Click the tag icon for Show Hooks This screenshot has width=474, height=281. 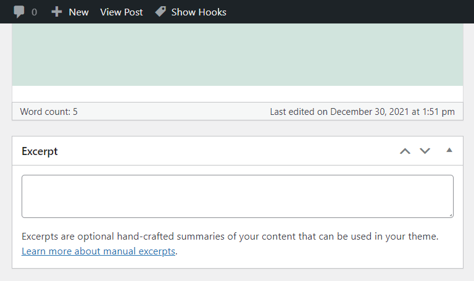[160, 12]
